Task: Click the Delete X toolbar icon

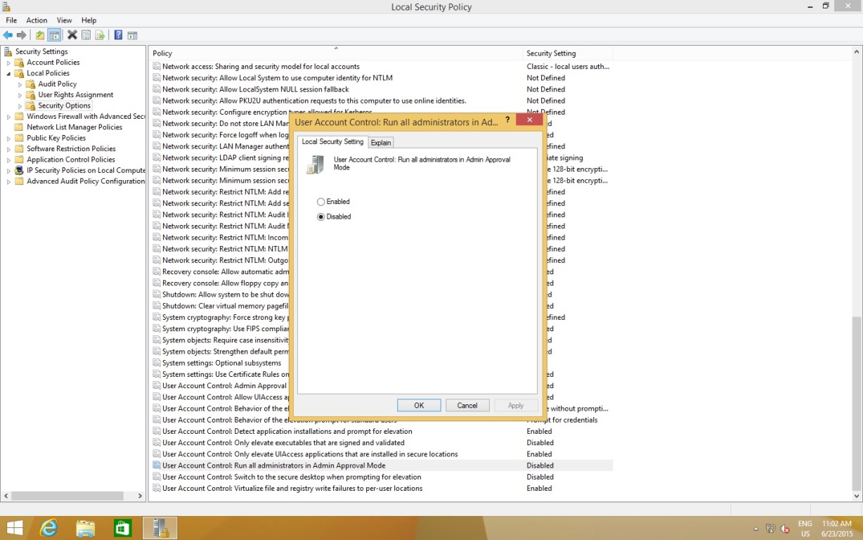Action: point(72,35)
